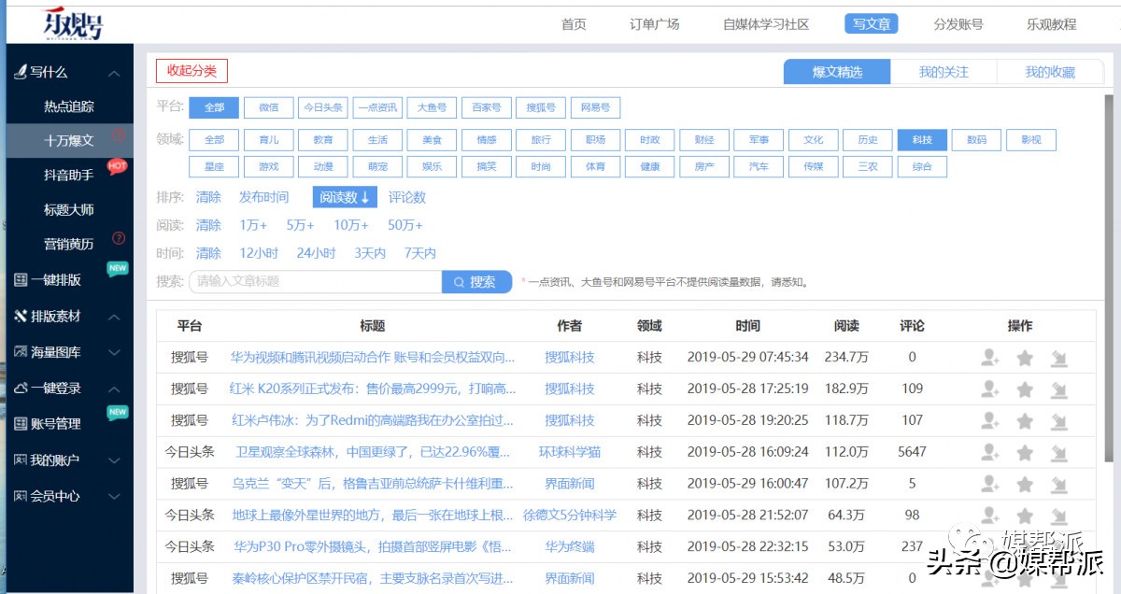Click the help icon beside 十万爆文
The height and width of the screenshot is (594, 1121).
click(119, 134)
